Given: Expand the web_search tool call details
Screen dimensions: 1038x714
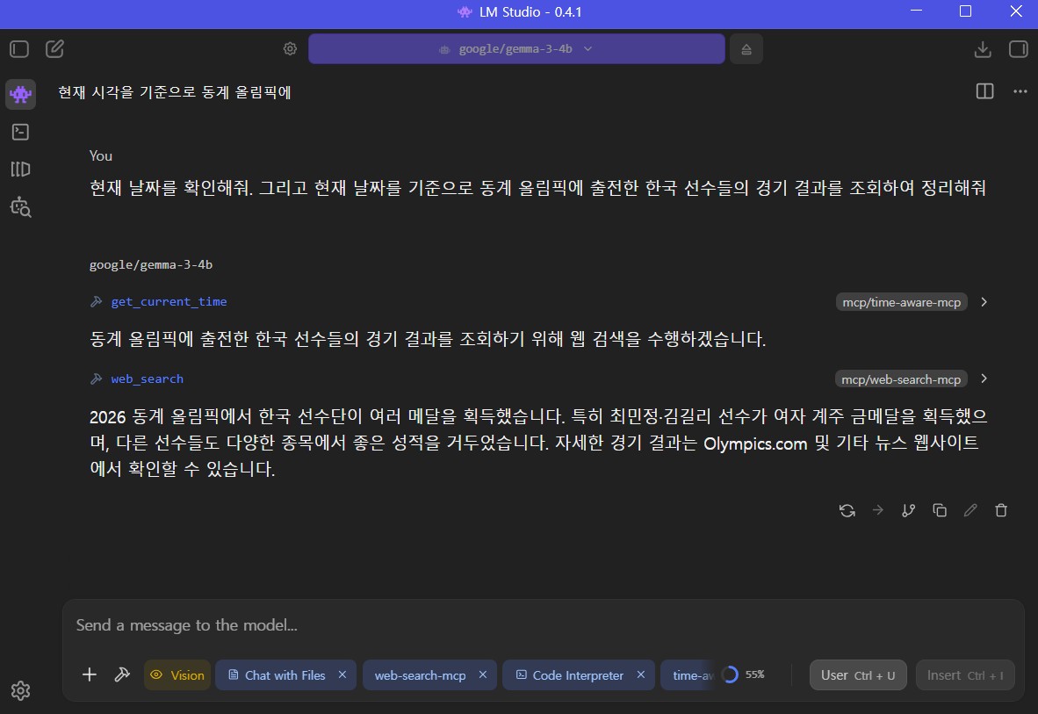Looking at the screenshot, I should coord(984,379).
